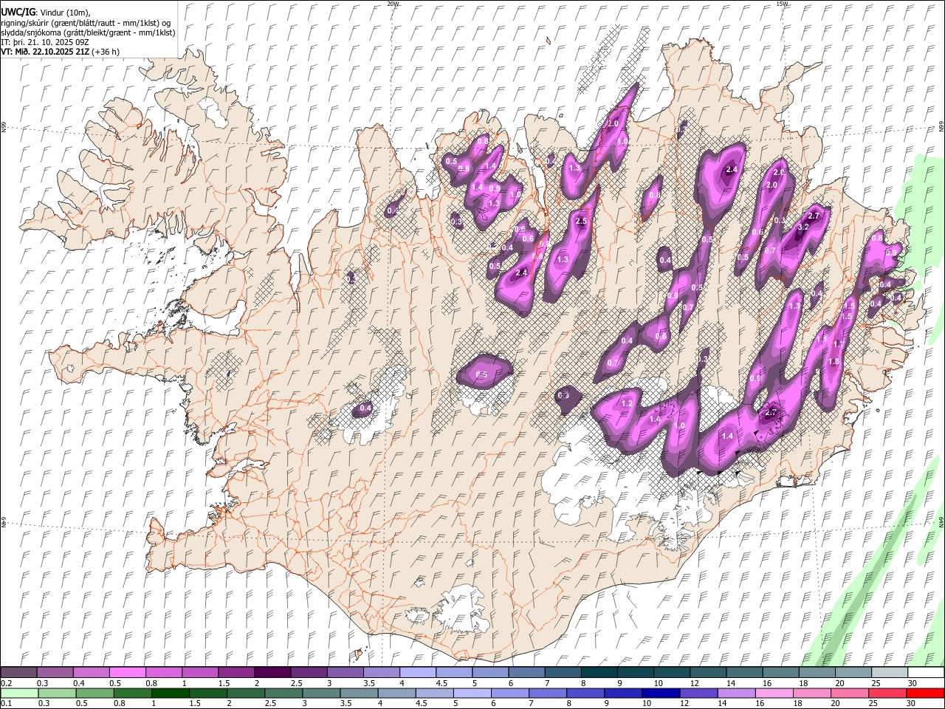Click the "4.5" label in the snow legend row
The width and height of the screenshot is (945, 709).
pyautogui.click(x=441, y=683)
